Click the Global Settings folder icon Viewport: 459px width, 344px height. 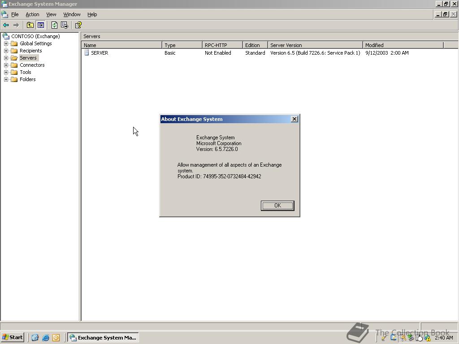[14, 43]
